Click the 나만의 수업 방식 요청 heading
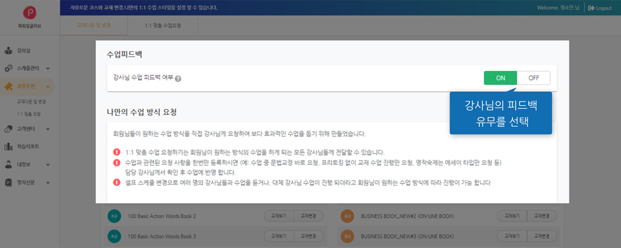Image resolution: width=621 pixels, height=248 pixels. [x=142, y=112]
